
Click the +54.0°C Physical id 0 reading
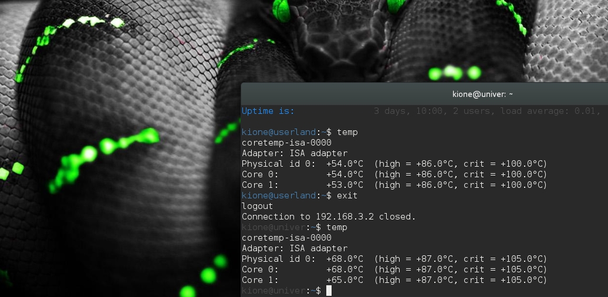[344, 164]
